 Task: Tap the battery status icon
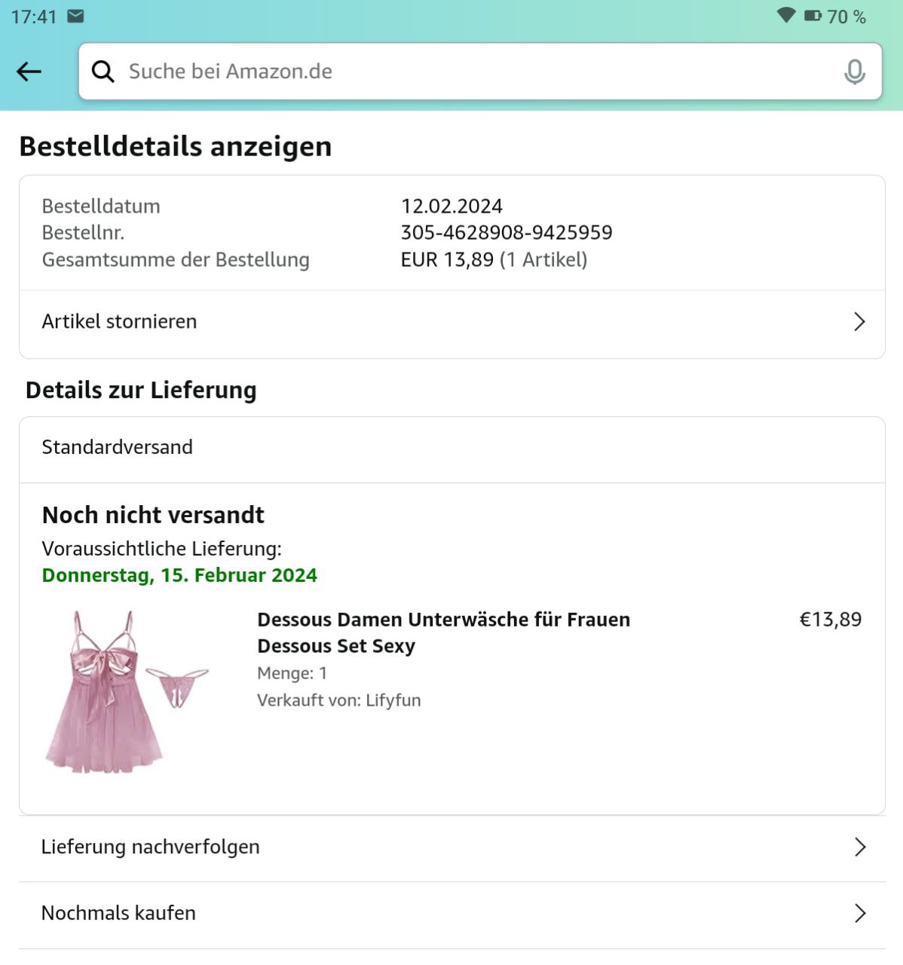[813, 16]
